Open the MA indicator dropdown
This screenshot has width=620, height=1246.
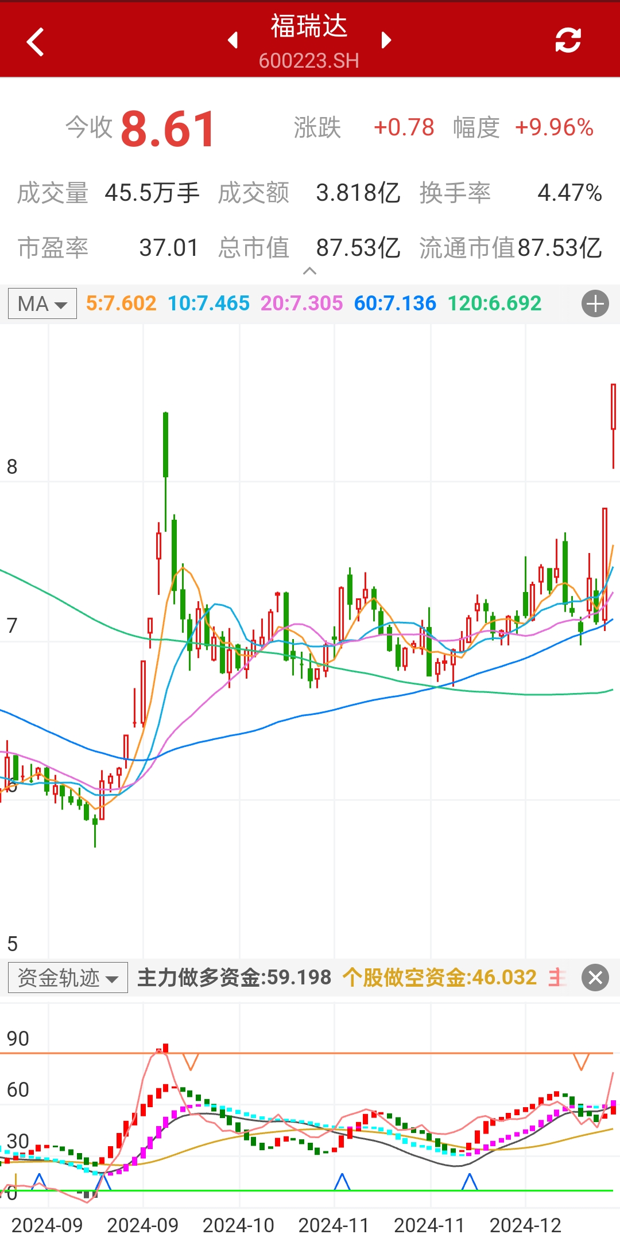tap(42, 303)
